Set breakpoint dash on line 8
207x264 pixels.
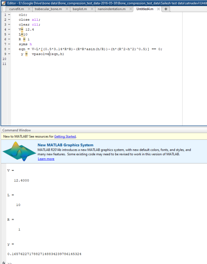pos(9,49)
